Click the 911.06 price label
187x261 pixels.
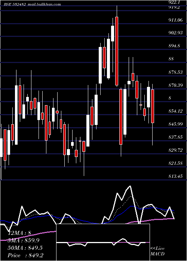[x=175, y=20]
